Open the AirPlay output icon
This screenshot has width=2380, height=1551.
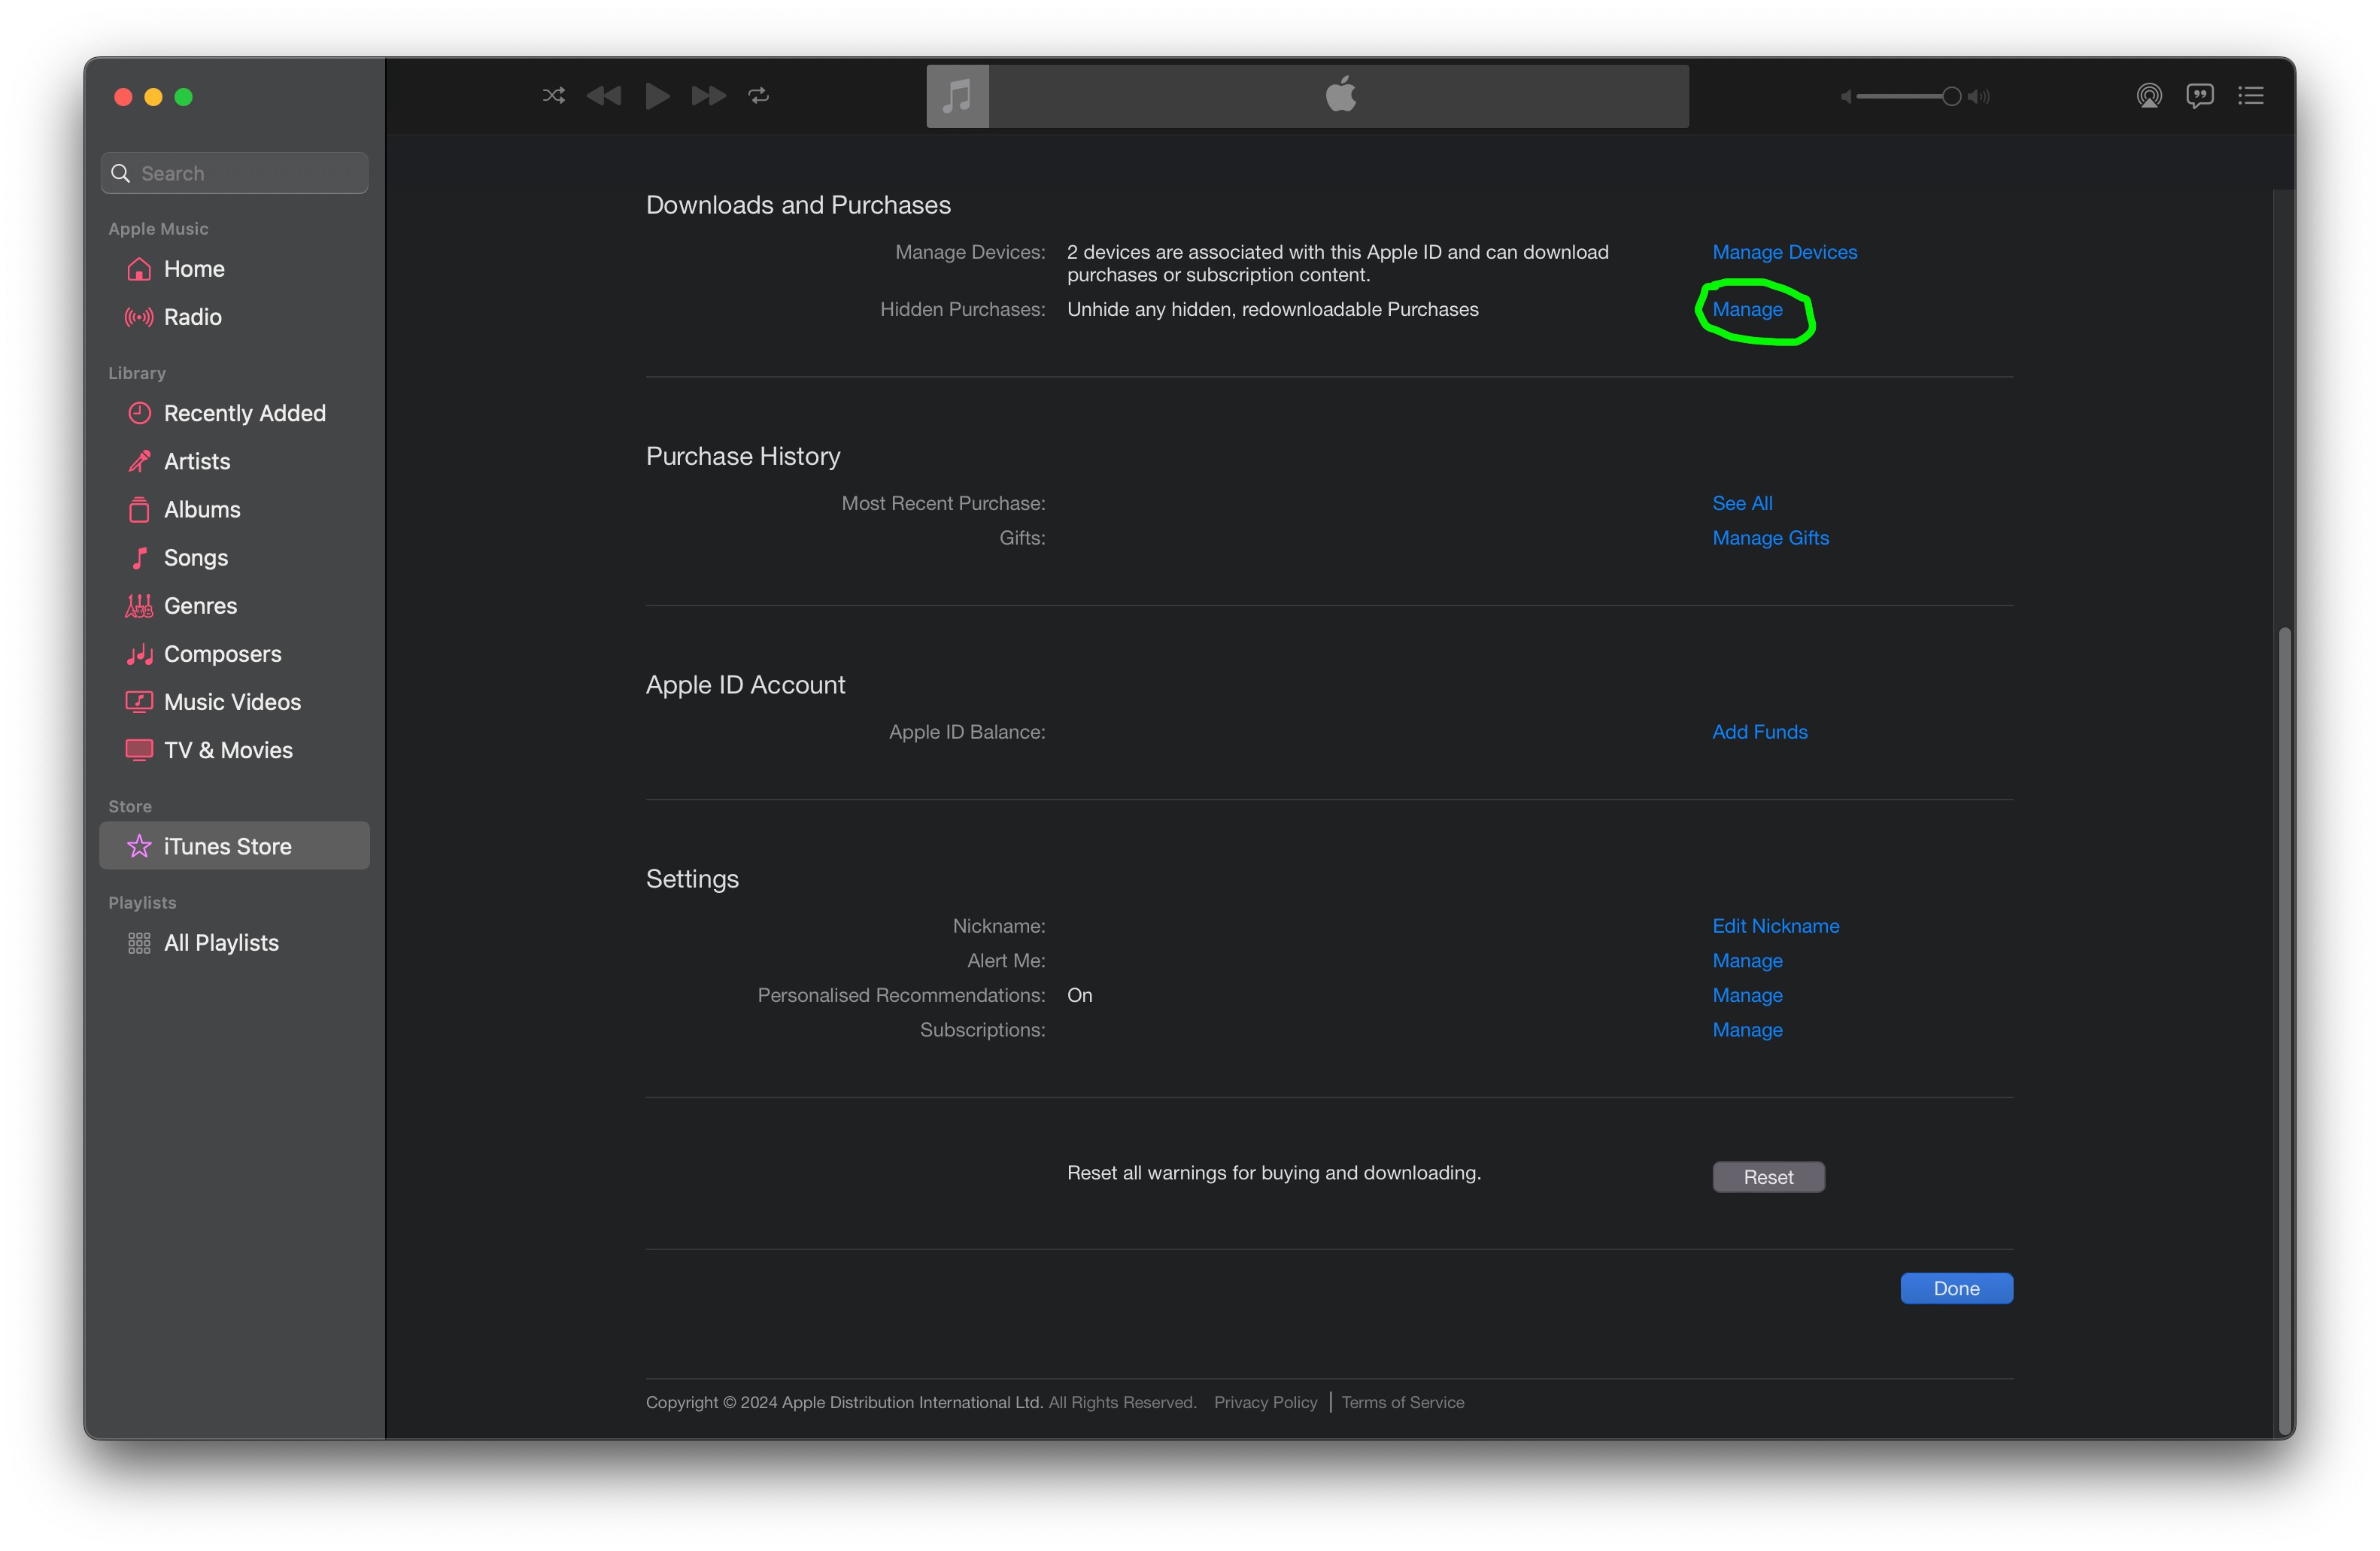(2148, 96)
